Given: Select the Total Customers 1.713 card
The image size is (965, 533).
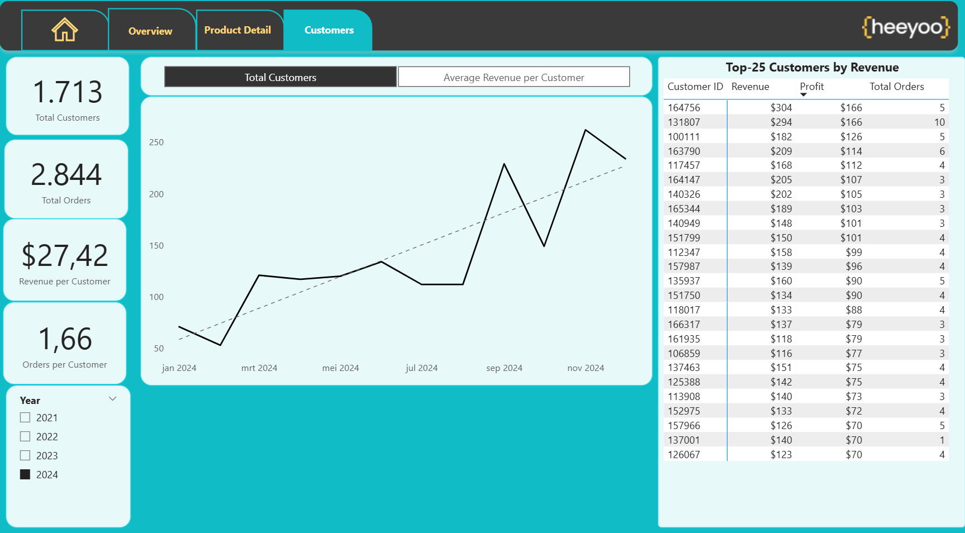Looking at the screenshot, I should [x=68, y=96].
